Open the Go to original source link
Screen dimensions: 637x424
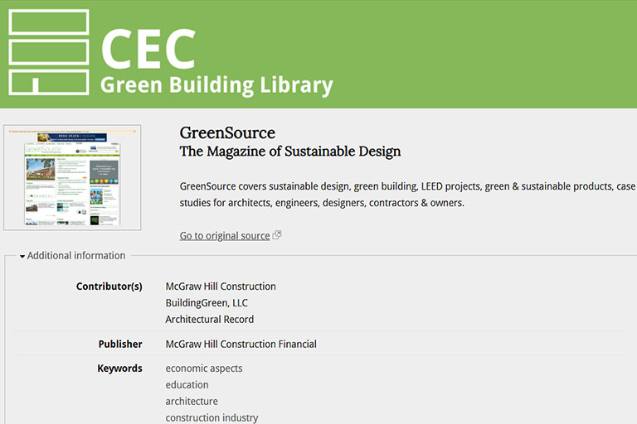tap(225, 236)
